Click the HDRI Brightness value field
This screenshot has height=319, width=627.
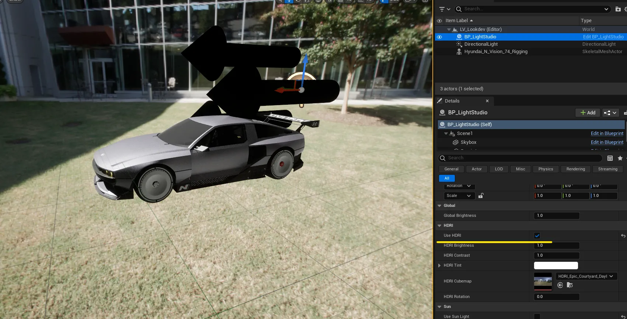point(557,246)
